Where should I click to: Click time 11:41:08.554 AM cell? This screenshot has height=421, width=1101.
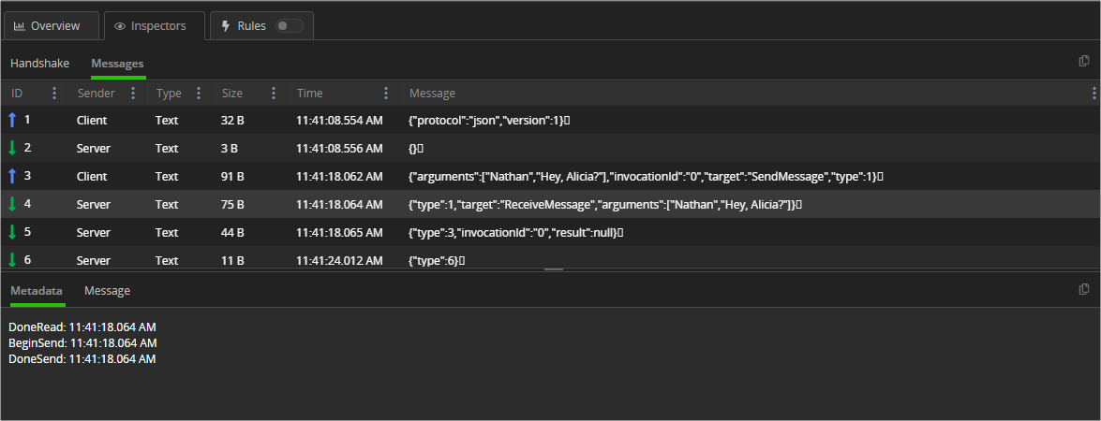tap(339, 121)
